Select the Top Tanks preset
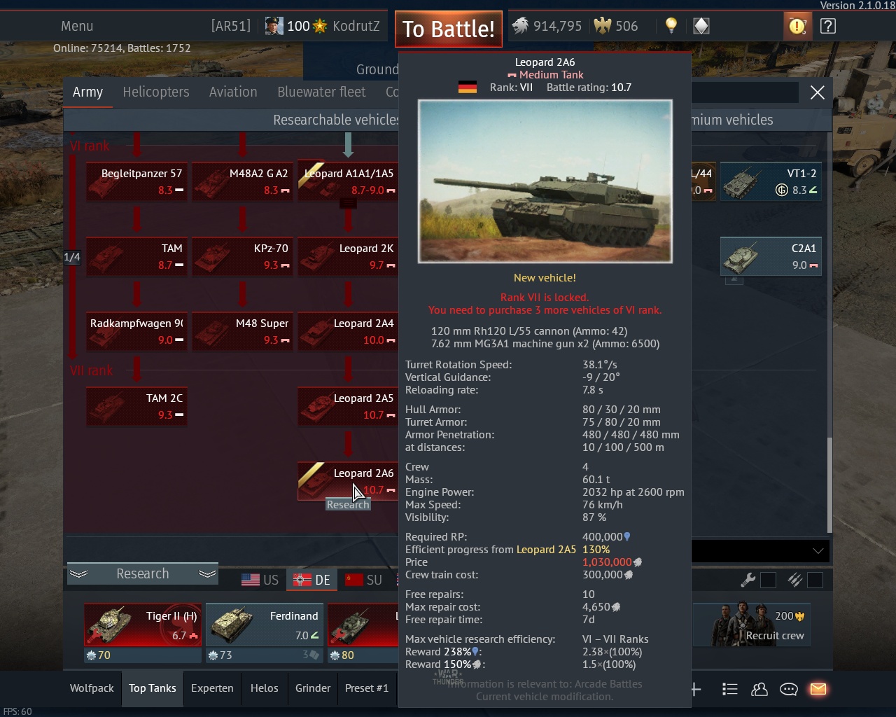 point(153,688)
